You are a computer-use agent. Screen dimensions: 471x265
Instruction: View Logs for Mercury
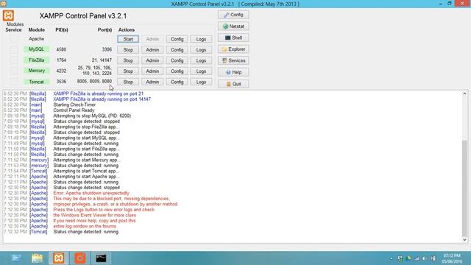coord(201,71)
